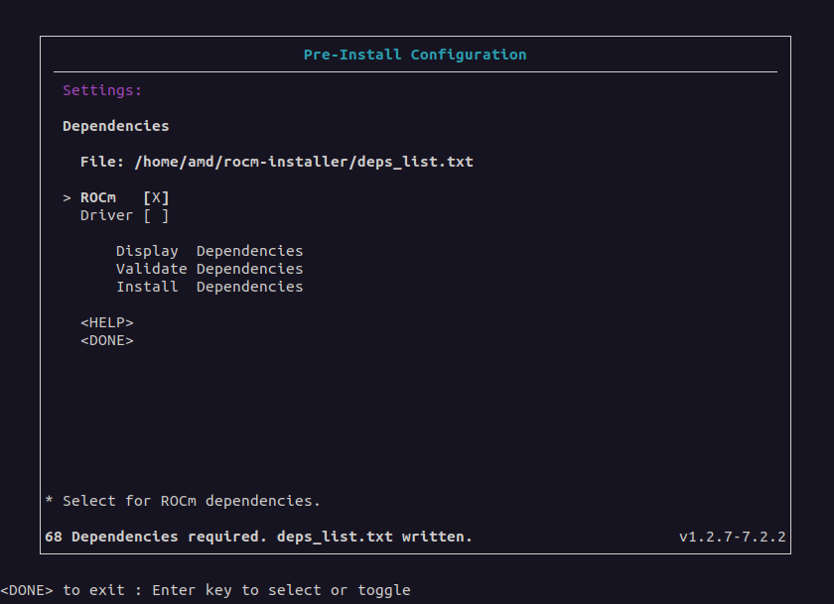834x604 pixels.
Task: Click the 68 Dependencies required status message
Action: pos(258,537)
